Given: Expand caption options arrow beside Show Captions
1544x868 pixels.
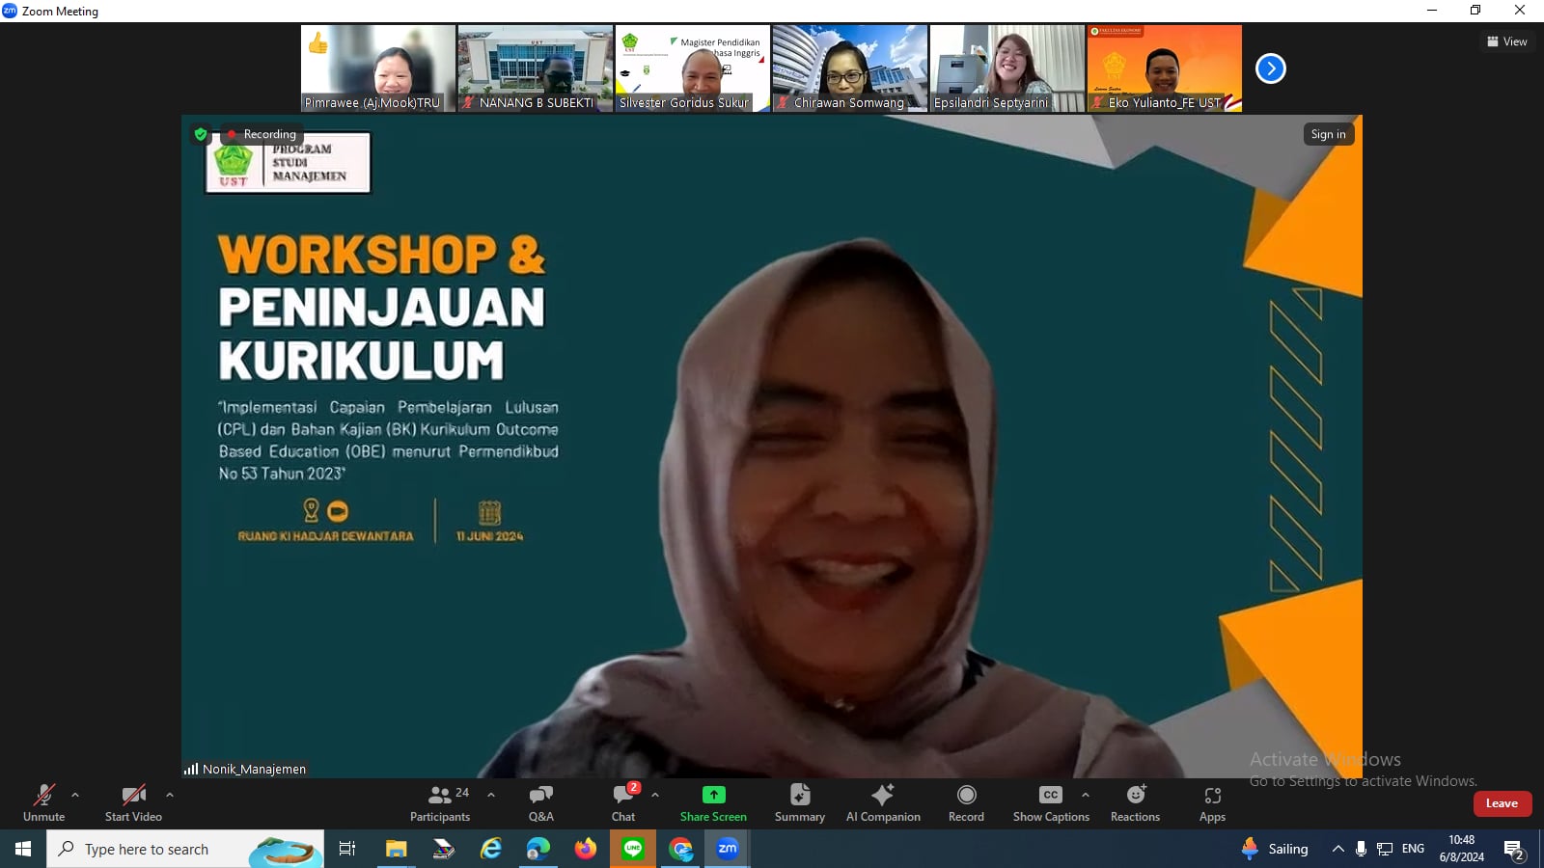Looking at the screenshot, I should (1086, 796).
